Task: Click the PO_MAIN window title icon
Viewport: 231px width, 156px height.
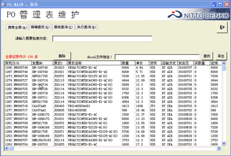Action: (x=3, y=4)
